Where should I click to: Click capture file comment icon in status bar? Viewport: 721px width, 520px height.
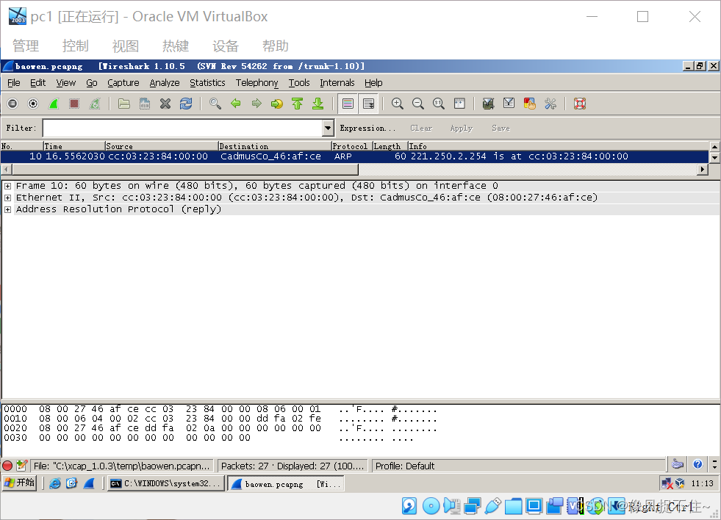coord(21,466)
